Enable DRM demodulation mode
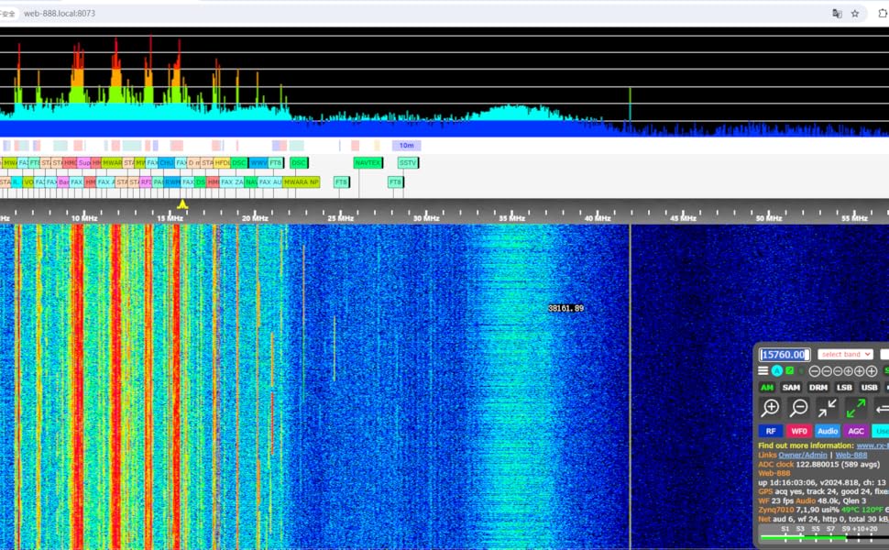Image resolution: width=889 pixels, height=550 pixels. [818, 388]
